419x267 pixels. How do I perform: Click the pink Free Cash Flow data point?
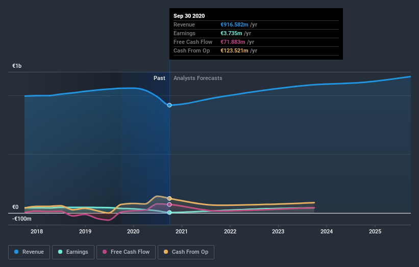pos(169,205)
